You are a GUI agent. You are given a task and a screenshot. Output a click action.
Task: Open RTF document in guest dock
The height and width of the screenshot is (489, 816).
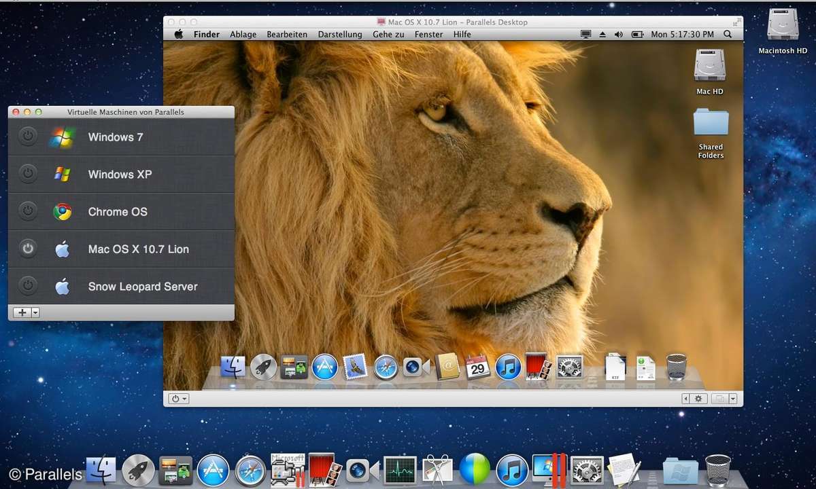tap(615, 367)
